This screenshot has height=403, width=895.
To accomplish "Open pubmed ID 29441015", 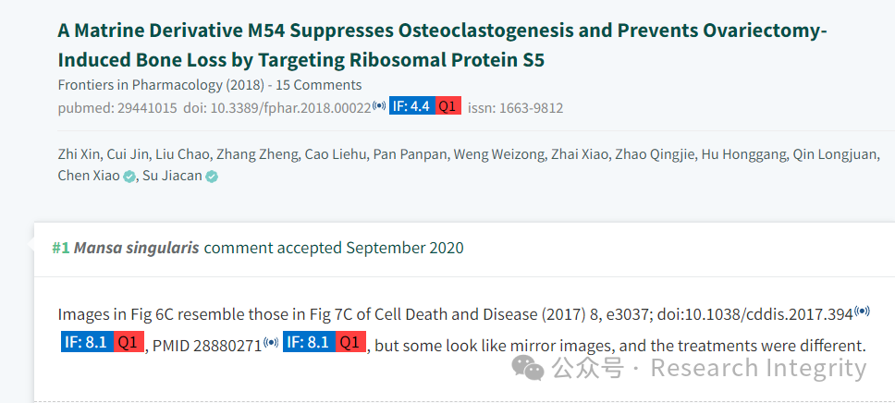I will [117, 107].
